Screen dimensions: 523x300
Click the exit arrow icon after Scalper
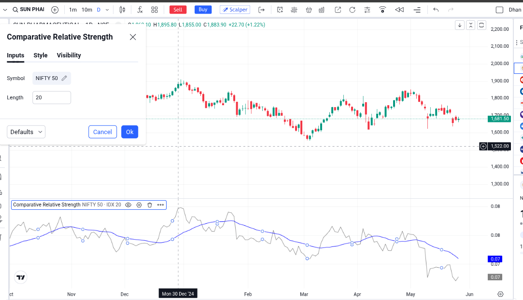[262, 10]
